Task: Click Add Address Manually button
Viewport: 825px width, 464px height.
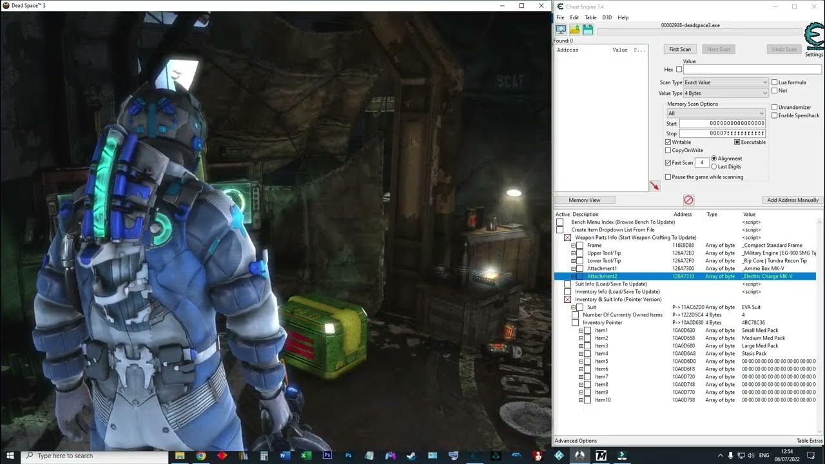Action: pos(793,200)
